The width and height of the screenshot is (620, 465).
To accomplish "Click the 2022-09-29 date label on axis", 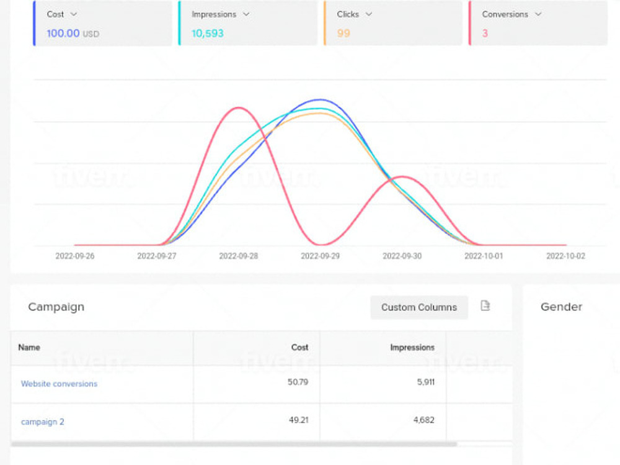I will [x=320, y=256].
